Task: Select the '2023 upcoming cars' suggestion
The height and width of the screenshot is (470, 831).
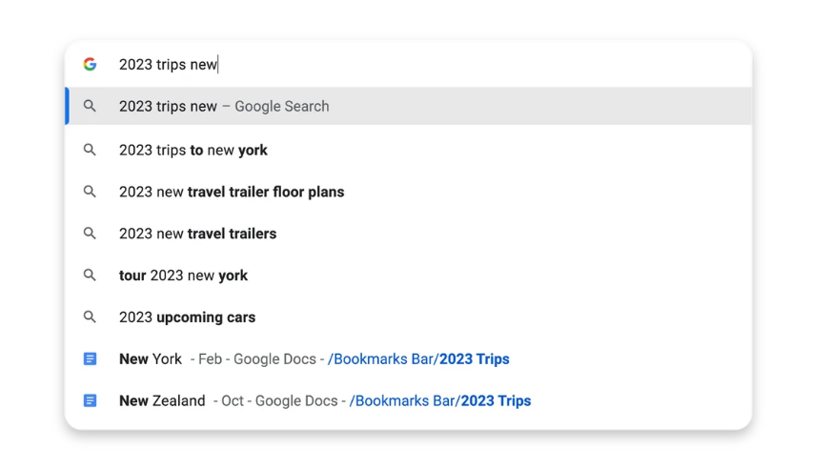Action: (x=408, y=317)
